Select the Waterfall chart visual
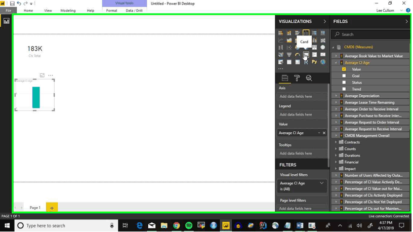This screenshot has width=413, height=232. [x=281, y=48]
